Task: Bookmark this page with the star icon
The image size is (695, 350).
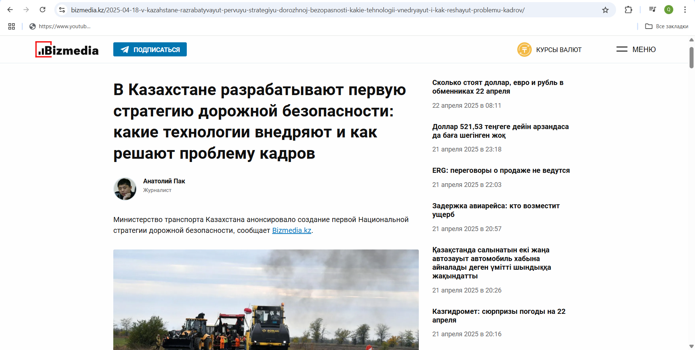Action: point(605,10)
